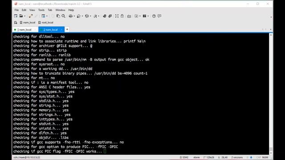The height and width of the screenshot is (160, 285).
Task: Click the Copy clipboard toolbar icon
Action: 58,16
